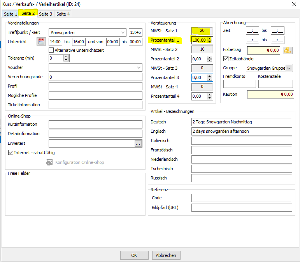Screen dimensions: 300x262
Task: Focus the Mögliche Profile field
Action: (x=95, y=95)
